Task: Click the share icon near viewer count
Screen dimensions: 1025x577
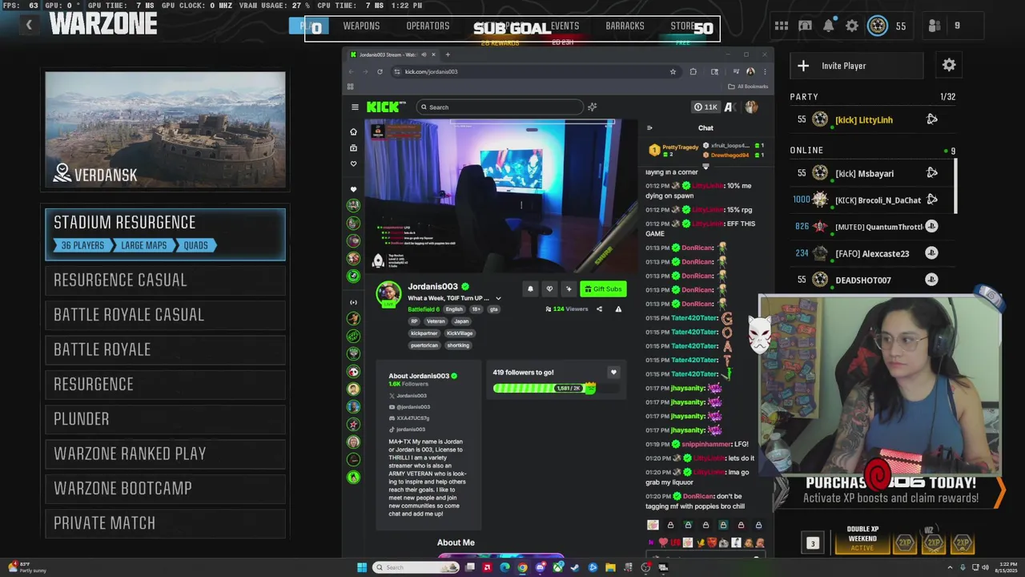Action: [599, 309]
